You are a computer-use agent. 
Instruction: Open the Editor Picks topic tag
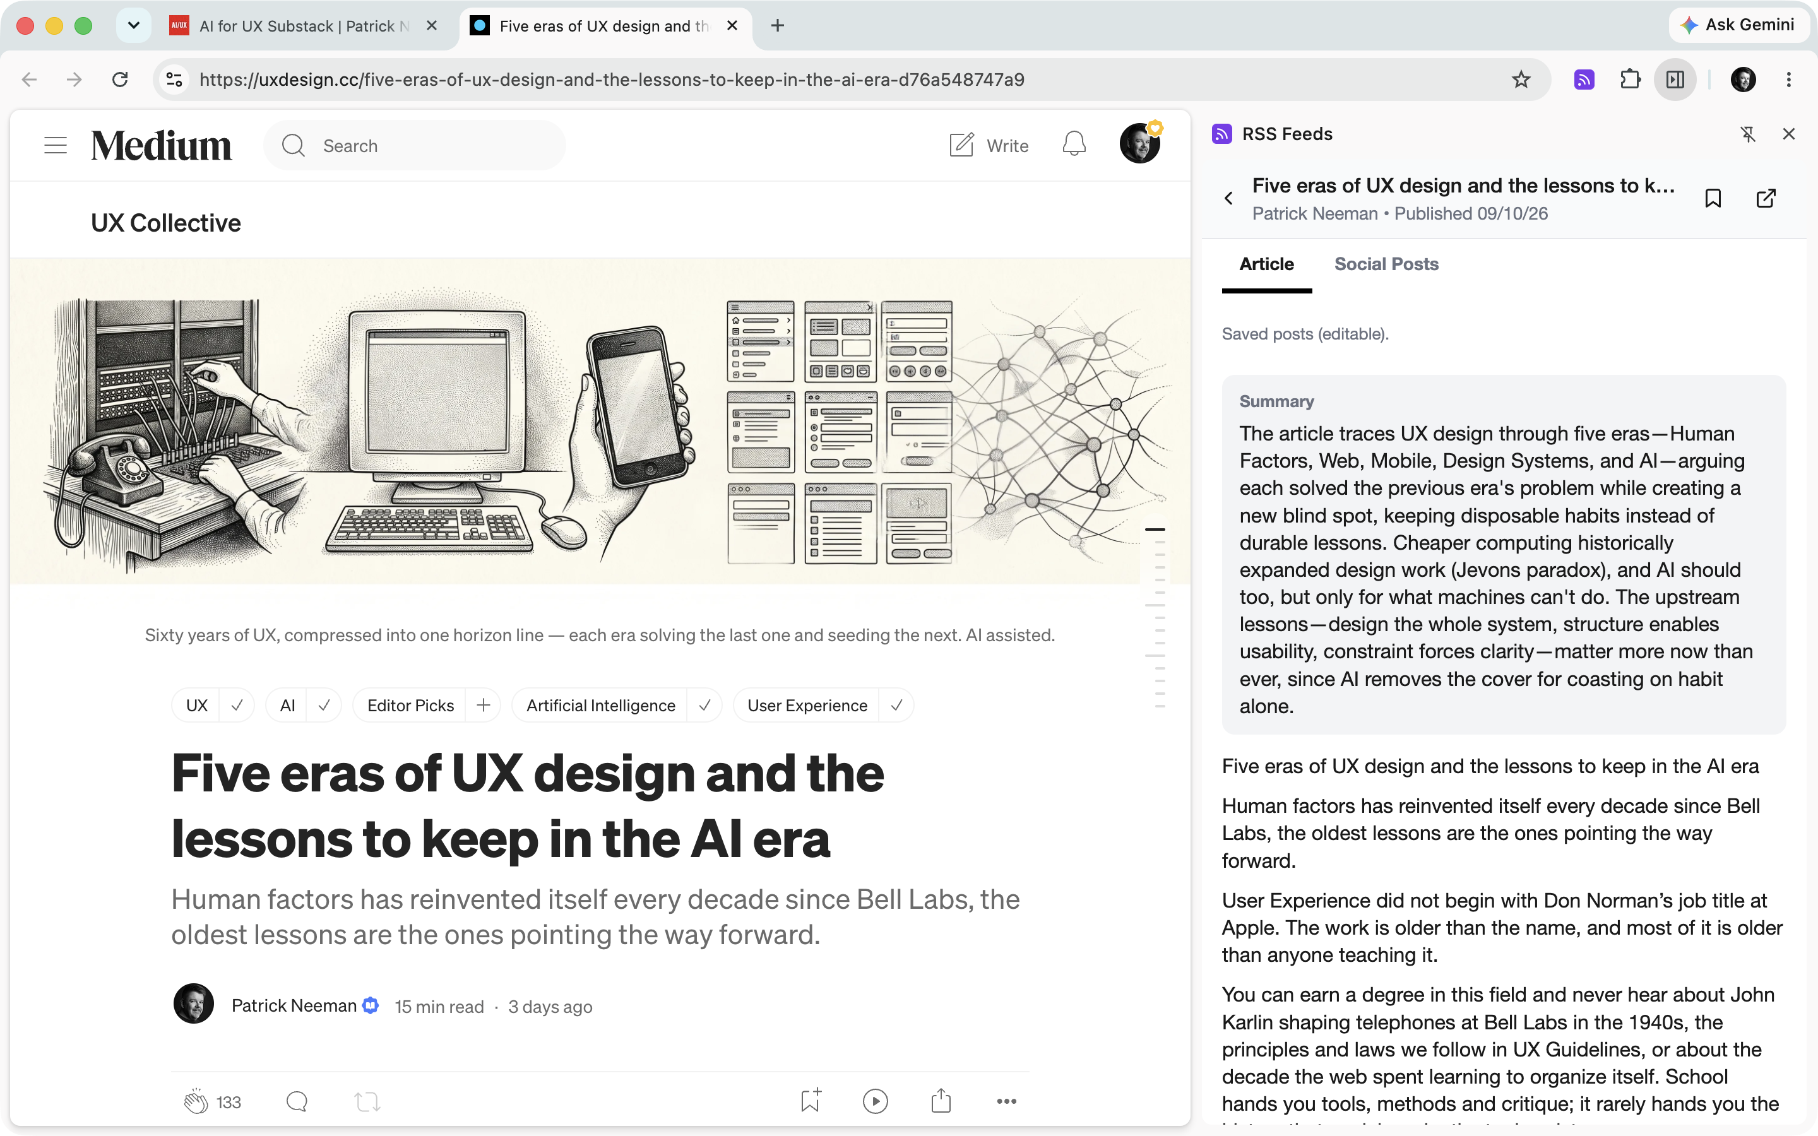[x=410, y=706]
